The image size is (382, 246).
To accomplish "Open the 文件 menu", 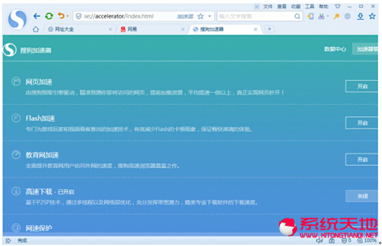I will click(x=268, y=7).
